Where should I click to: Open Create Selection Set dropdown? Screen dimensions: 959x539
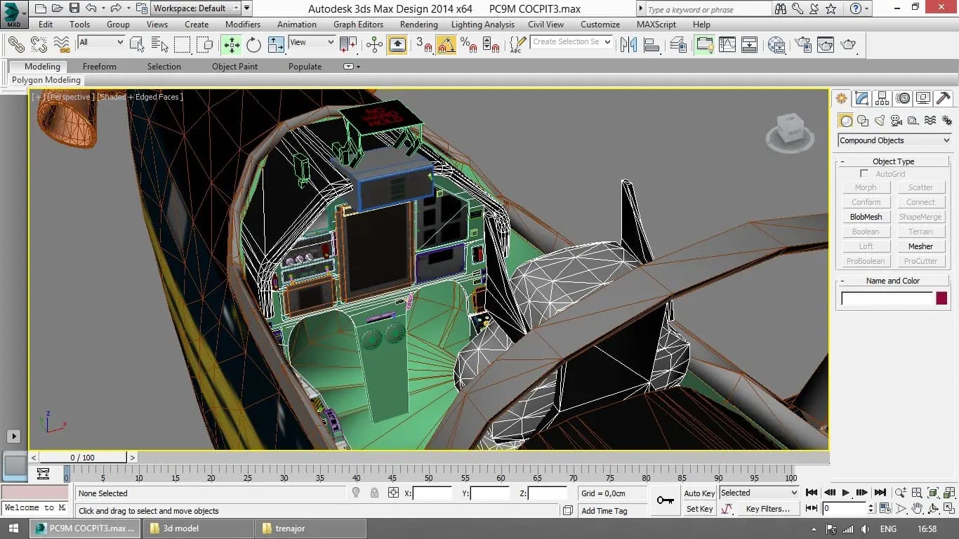click(x=571, y=42)
